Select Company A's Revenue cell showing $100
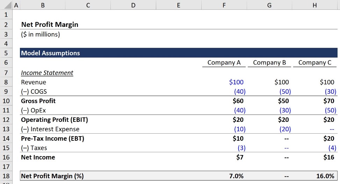Image resolution: width=340 pixels, height=184 pixels. pyautogui.click(x=236, y=82)
